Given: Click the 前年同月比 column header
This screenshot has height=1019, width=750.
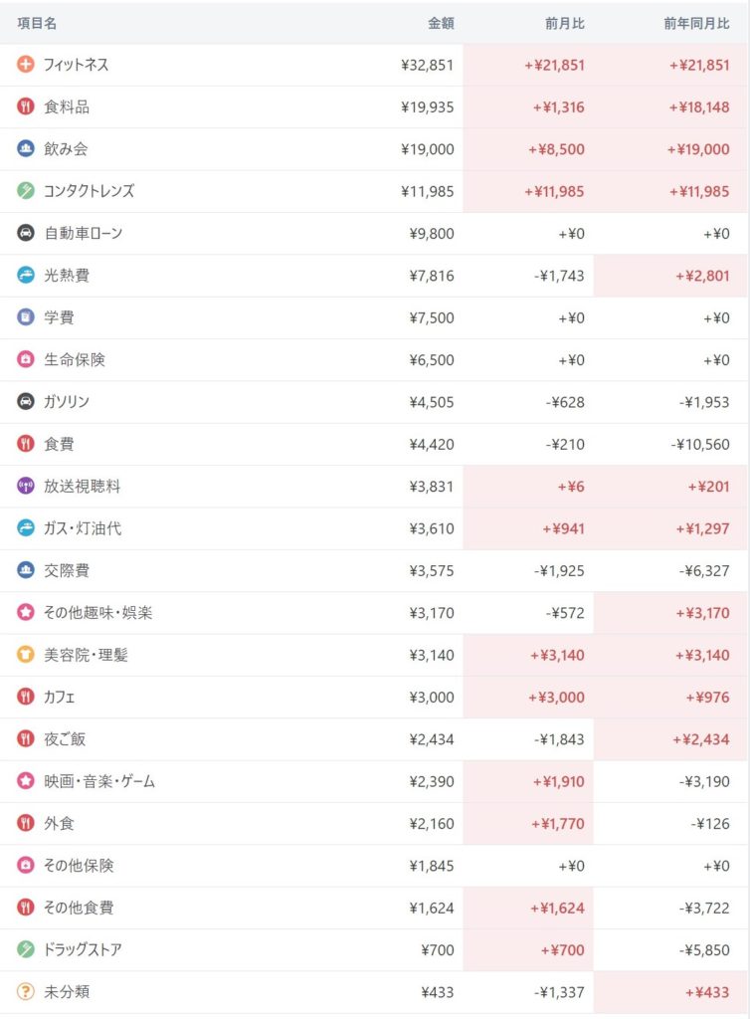Looking at the screenshot, I should pyautogui.click(x=696, y=22).
